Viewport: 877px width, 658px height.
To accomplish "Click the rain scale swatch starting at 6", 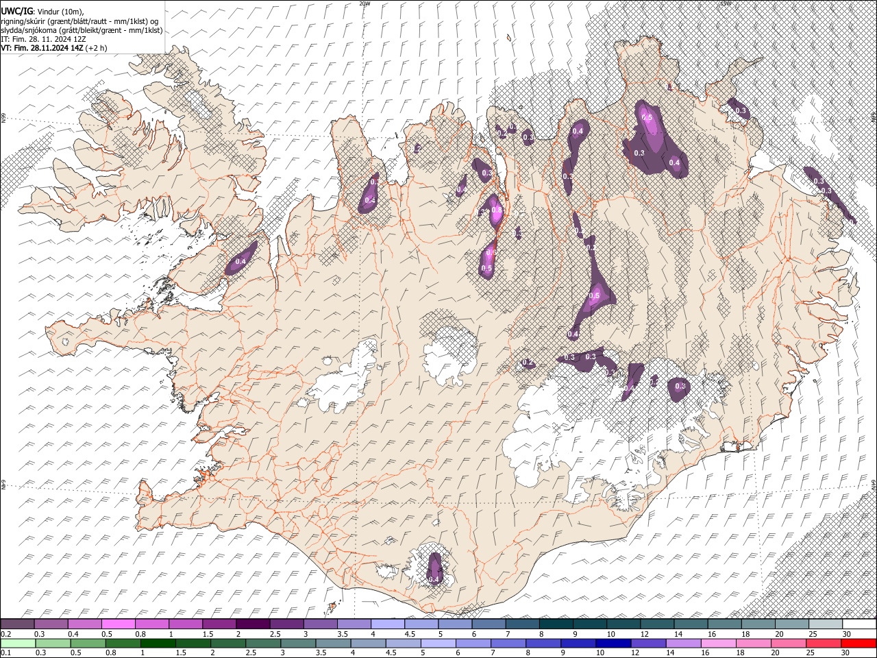I will coord(473,644).
